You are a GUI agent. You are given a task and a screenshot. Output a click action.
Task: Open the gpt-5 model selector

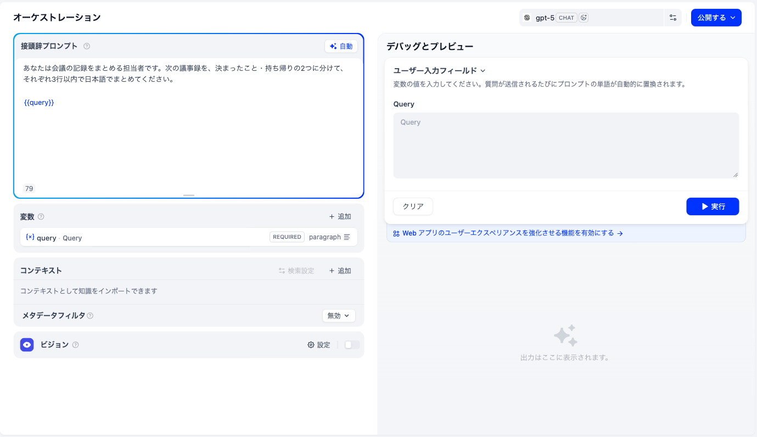pyautogui.click(x=591, y=18)
